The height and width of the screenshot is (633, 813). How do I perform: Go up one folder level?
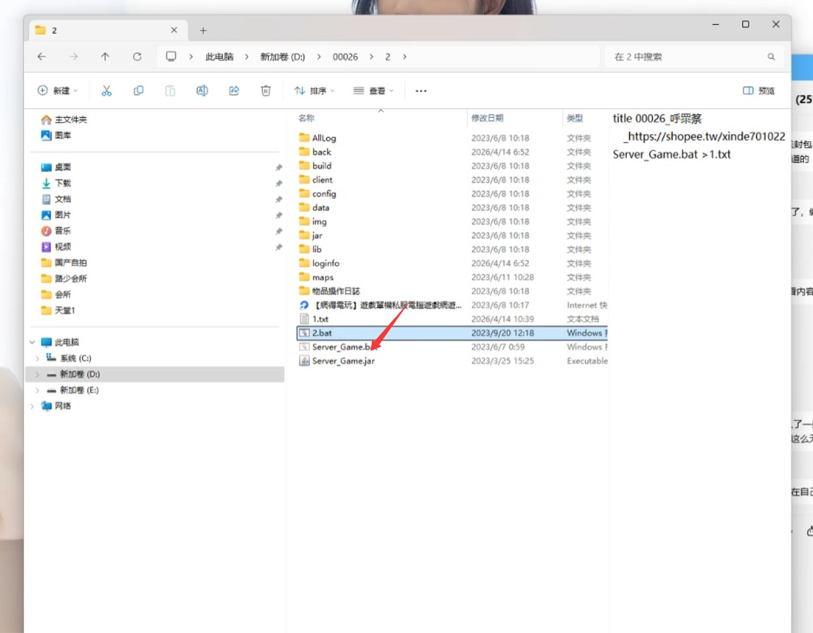pos(105,57)
